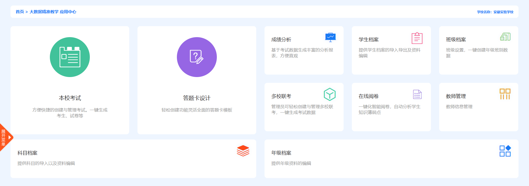The image size is (529, 186).
Task: Open the 学生档案 card title
Action: (x=369, y=40)
